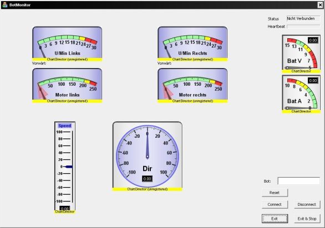This screenshot has height=228, width=325.
Task: Click the U/Min Rechts gauge
Action: pyautogui.click(x=192, y=44)
